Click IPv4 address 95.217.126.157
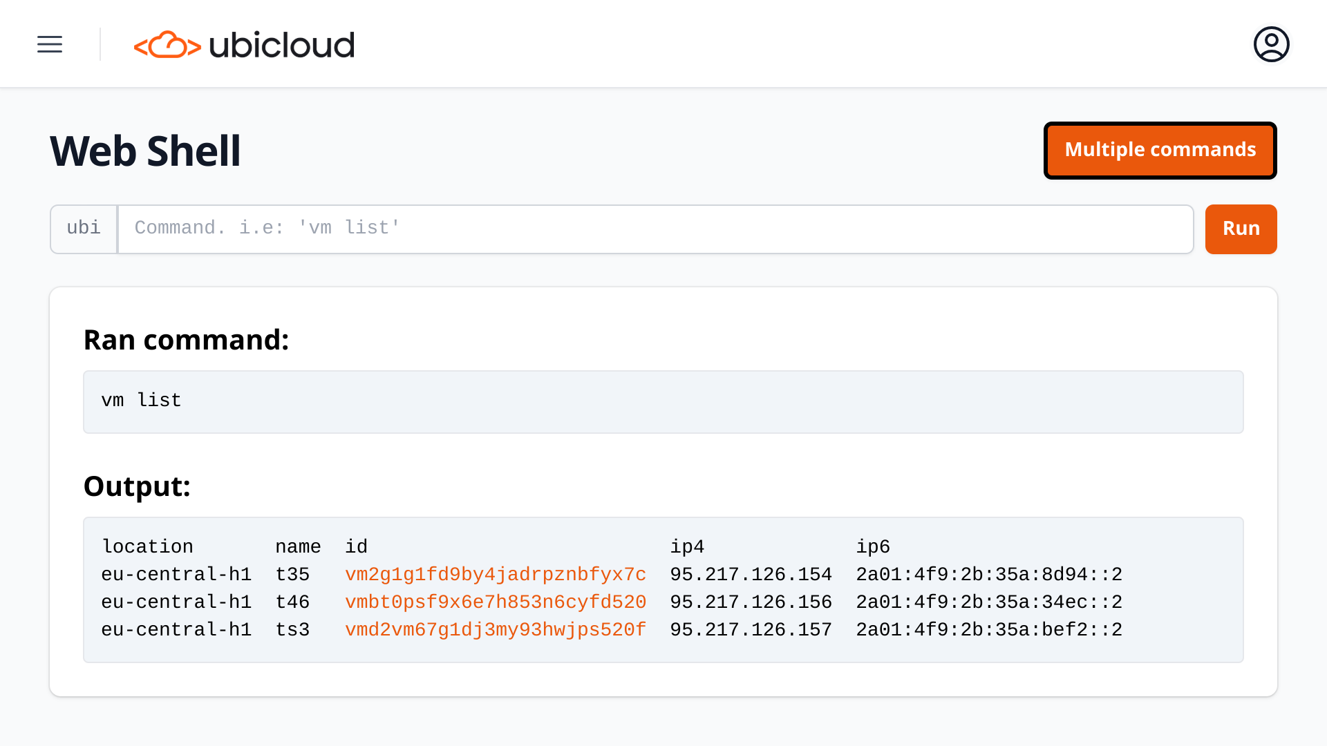 [x=751, y=630]
